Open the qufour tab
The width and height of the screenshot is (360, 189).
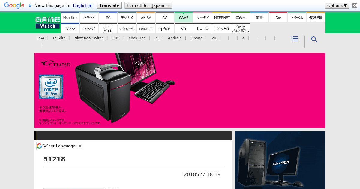tap(165, 28)
